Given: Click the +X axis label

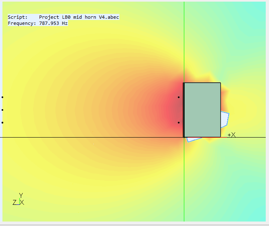Looking at the screenshot, I should coord(232,135).
